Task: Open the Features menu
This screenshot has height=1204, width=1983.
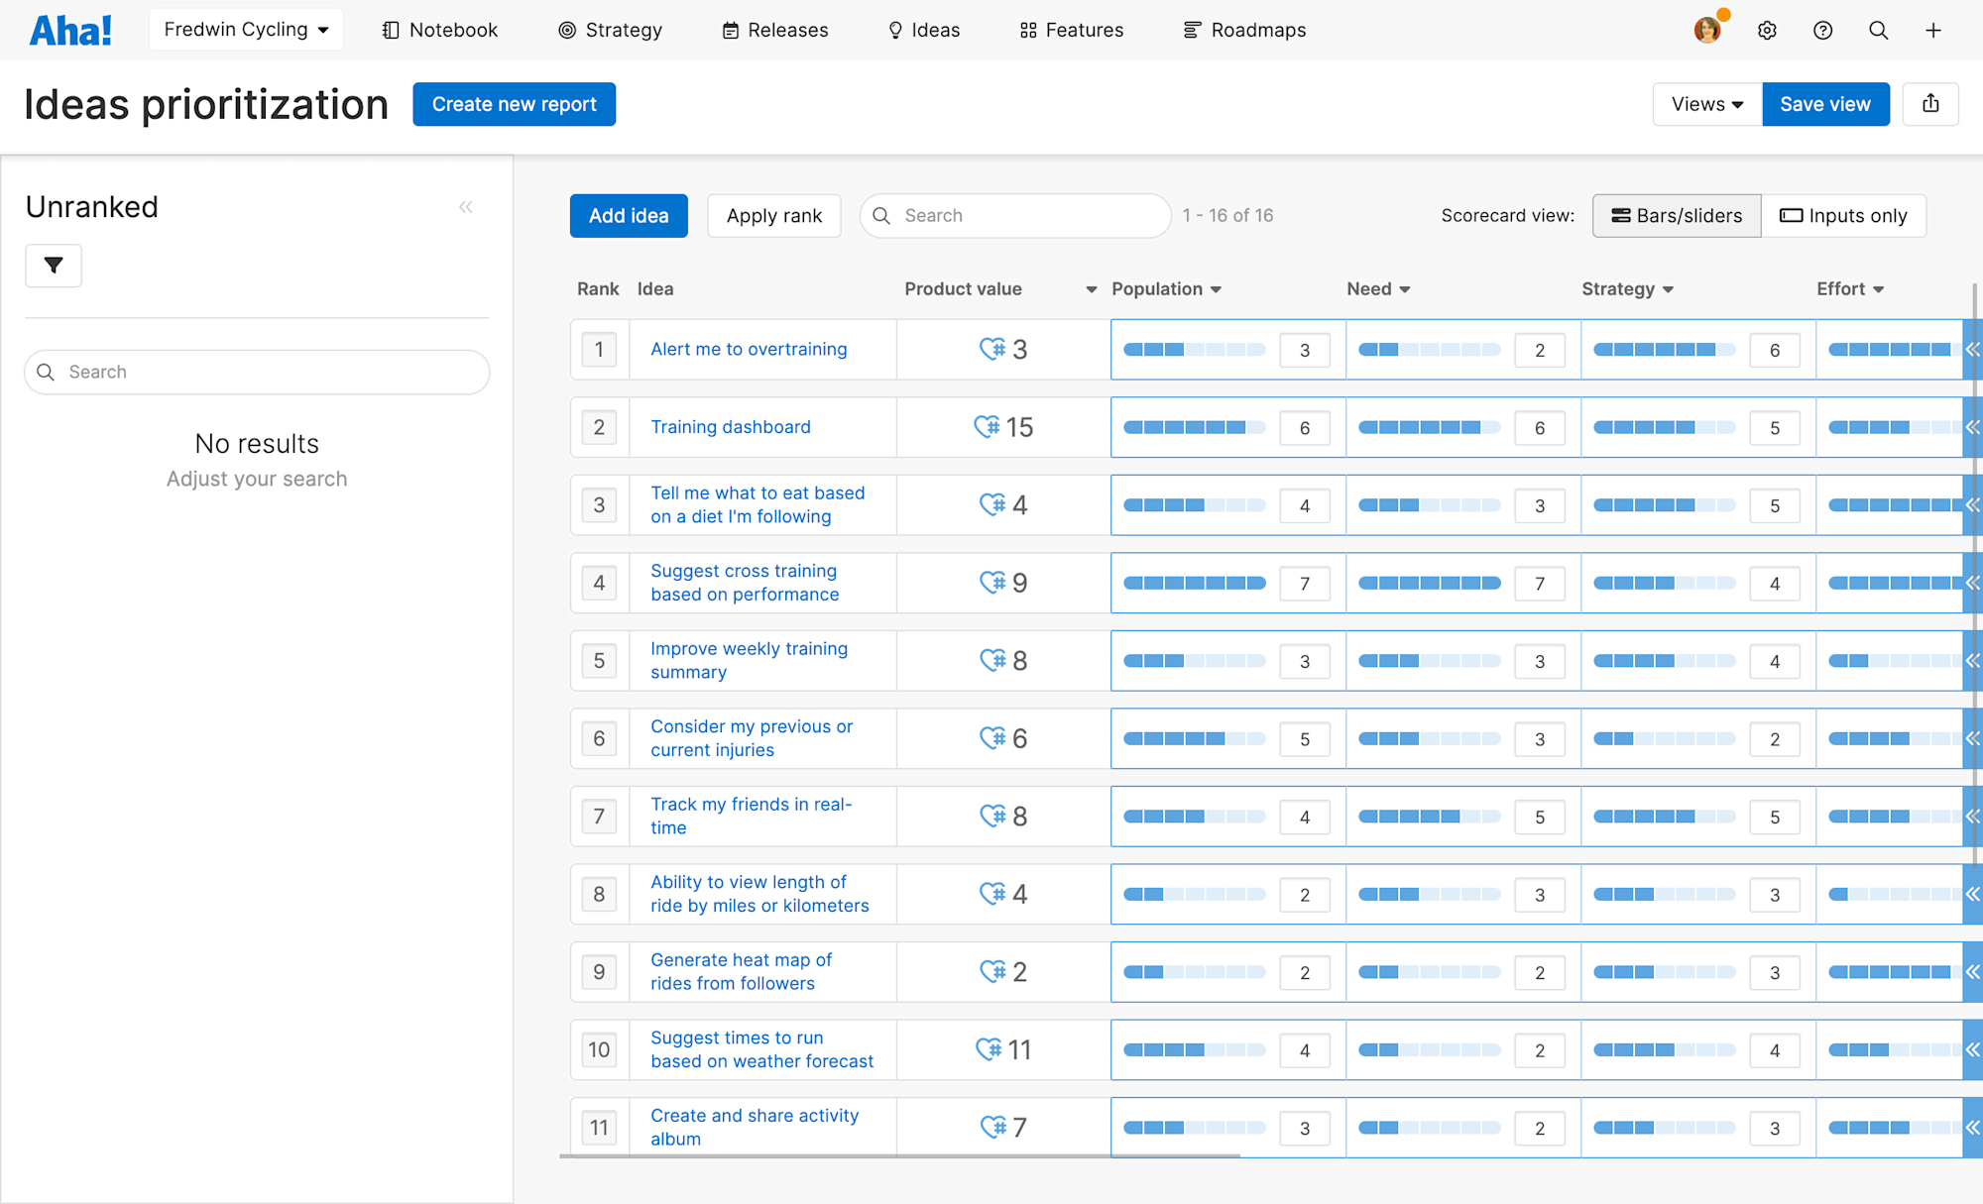Action: (1072, 31)
